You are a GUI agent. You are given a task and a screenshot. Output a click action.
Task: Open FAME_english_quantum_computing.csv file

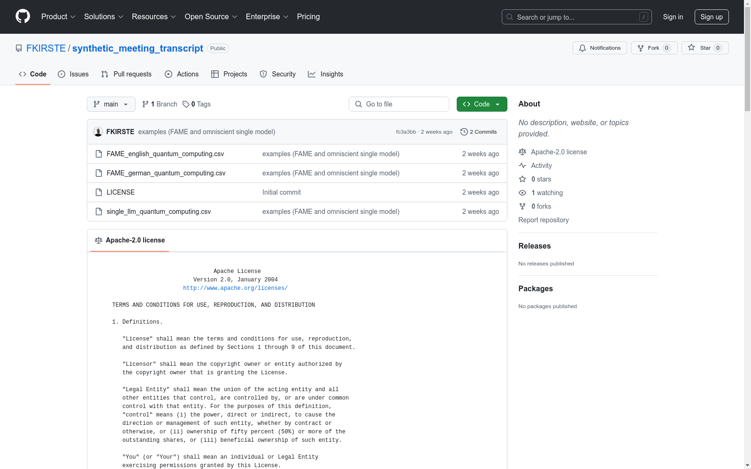(165, 154)
